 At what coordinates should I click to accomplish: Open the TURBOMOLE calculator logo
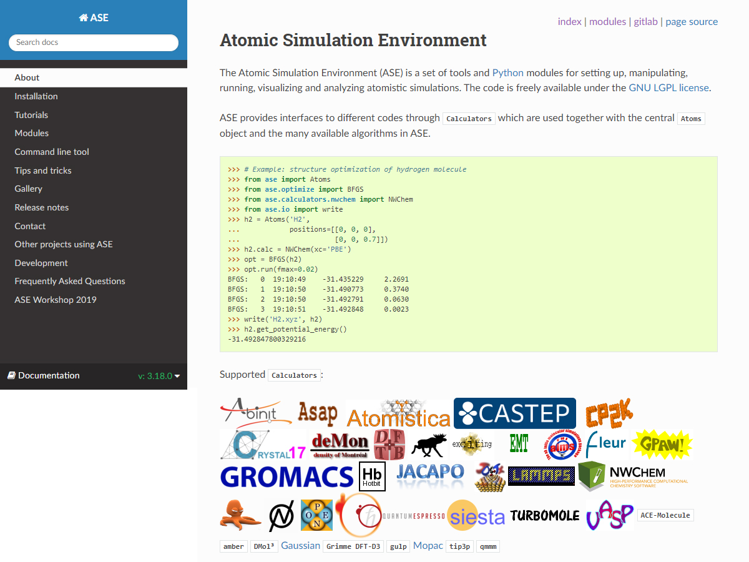545,516
